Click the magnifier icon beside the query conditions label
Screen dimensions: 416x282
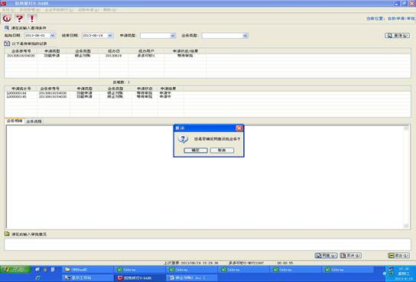[7, 28]
